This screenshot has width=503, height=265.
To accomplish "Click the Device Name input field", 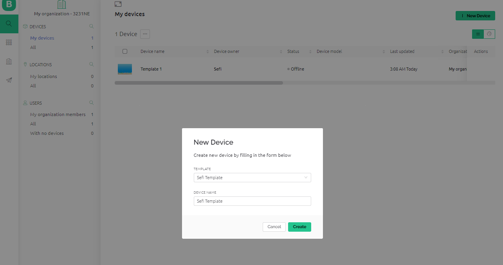I will [252, 201].
